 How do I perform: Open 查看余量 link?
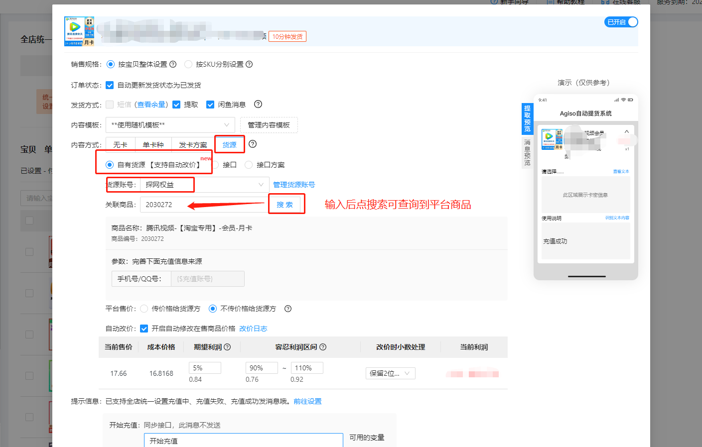click(x=151, y=105)
